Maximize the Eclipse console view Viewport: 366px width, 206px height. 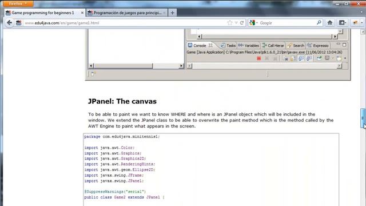344,45
